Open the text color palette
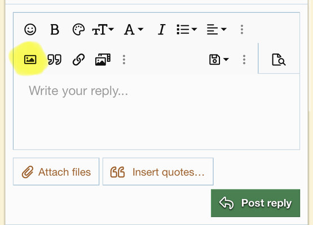 coord(78,29)
